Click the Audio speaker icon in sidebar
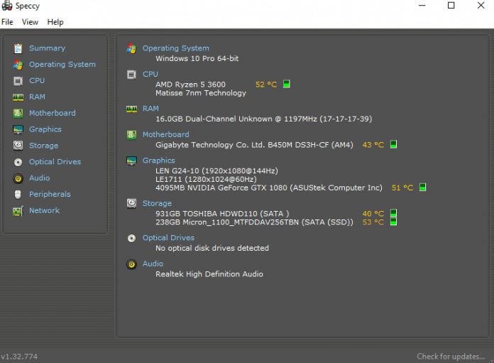This screenshot has height=363, width=494. point(18,178)
